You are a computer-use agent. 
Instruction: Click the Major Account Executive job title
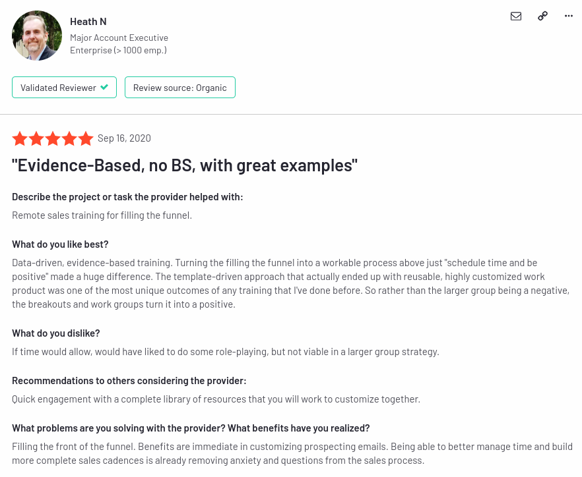[119, 38]
